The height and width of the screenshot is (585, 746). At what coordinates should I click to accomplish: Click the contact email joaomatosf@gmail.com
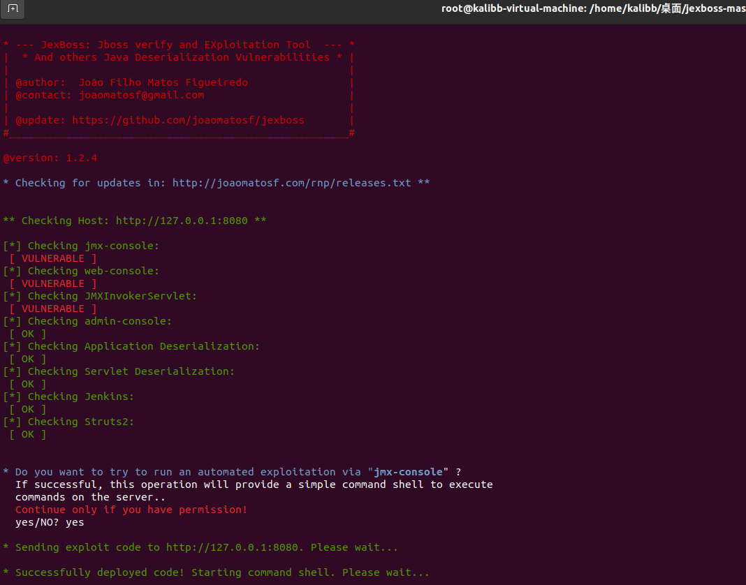click(141, 95)
